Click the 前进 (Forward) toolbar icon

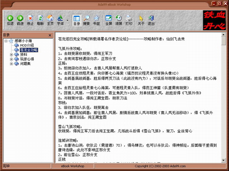pos(20,20)
